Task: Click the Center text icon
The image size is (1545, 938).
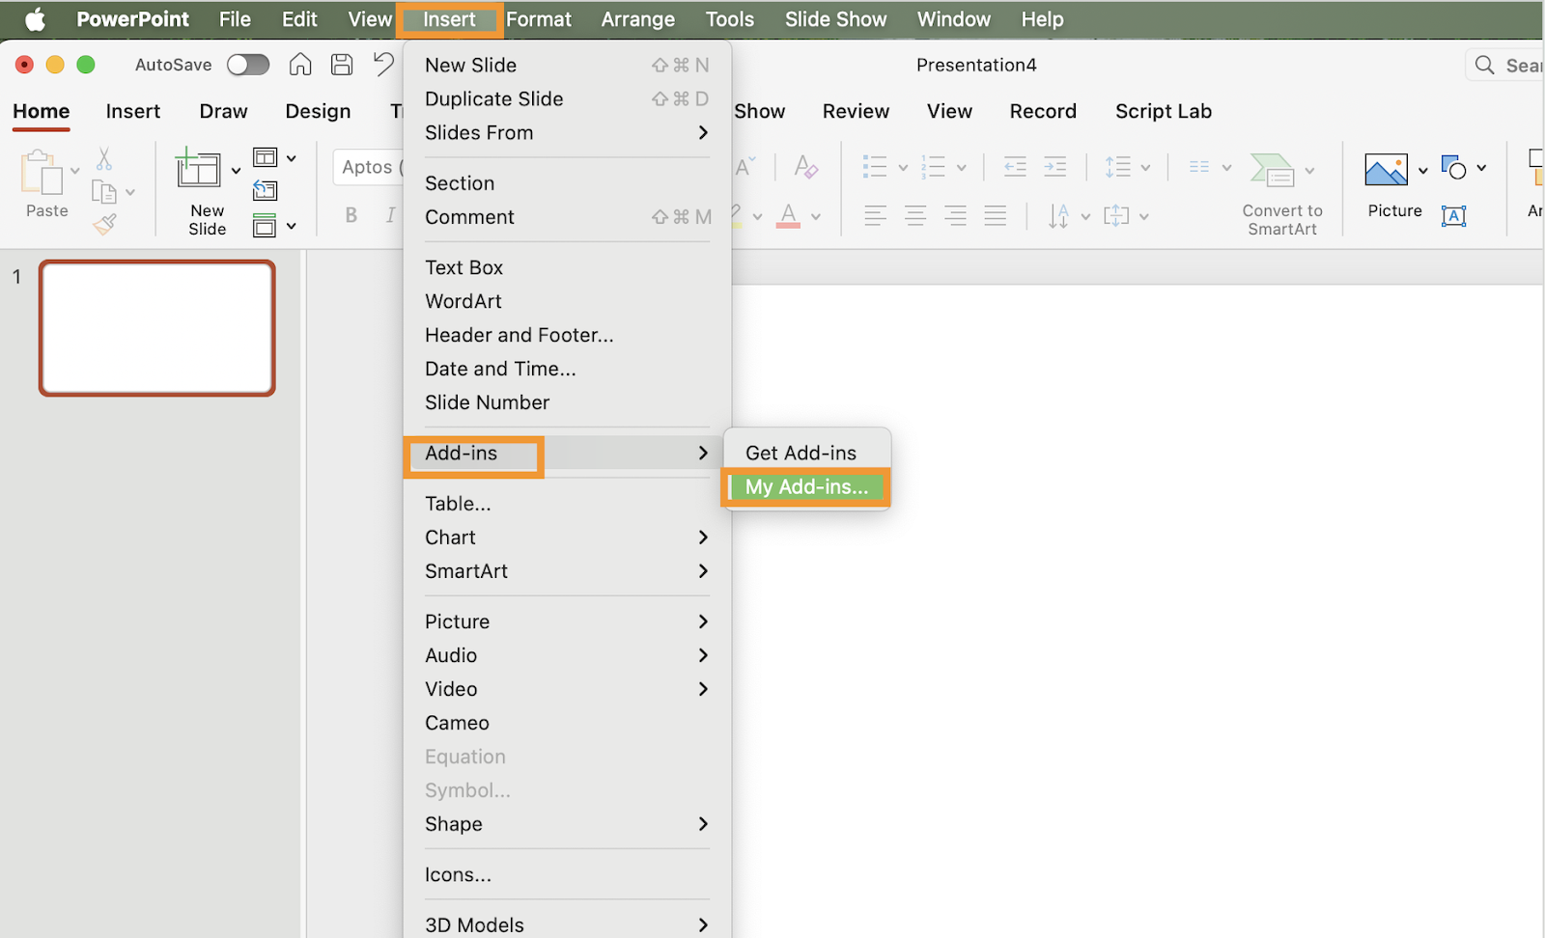Action: [915, 215]
